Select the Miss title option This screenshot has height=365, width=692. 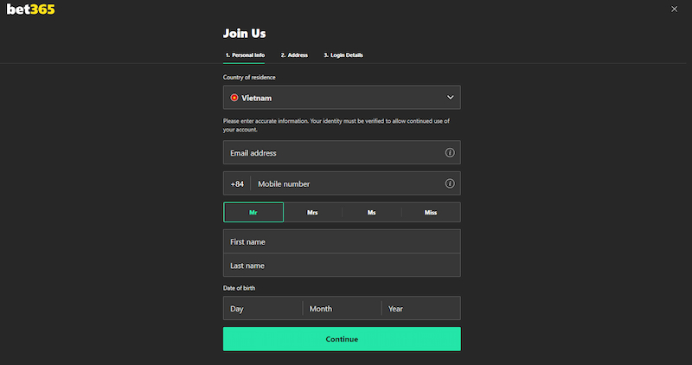tap(431, 212)
